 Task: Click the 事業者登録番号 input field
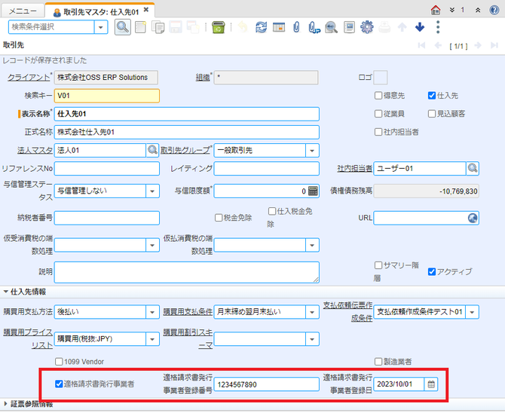(x=266, y=384)
